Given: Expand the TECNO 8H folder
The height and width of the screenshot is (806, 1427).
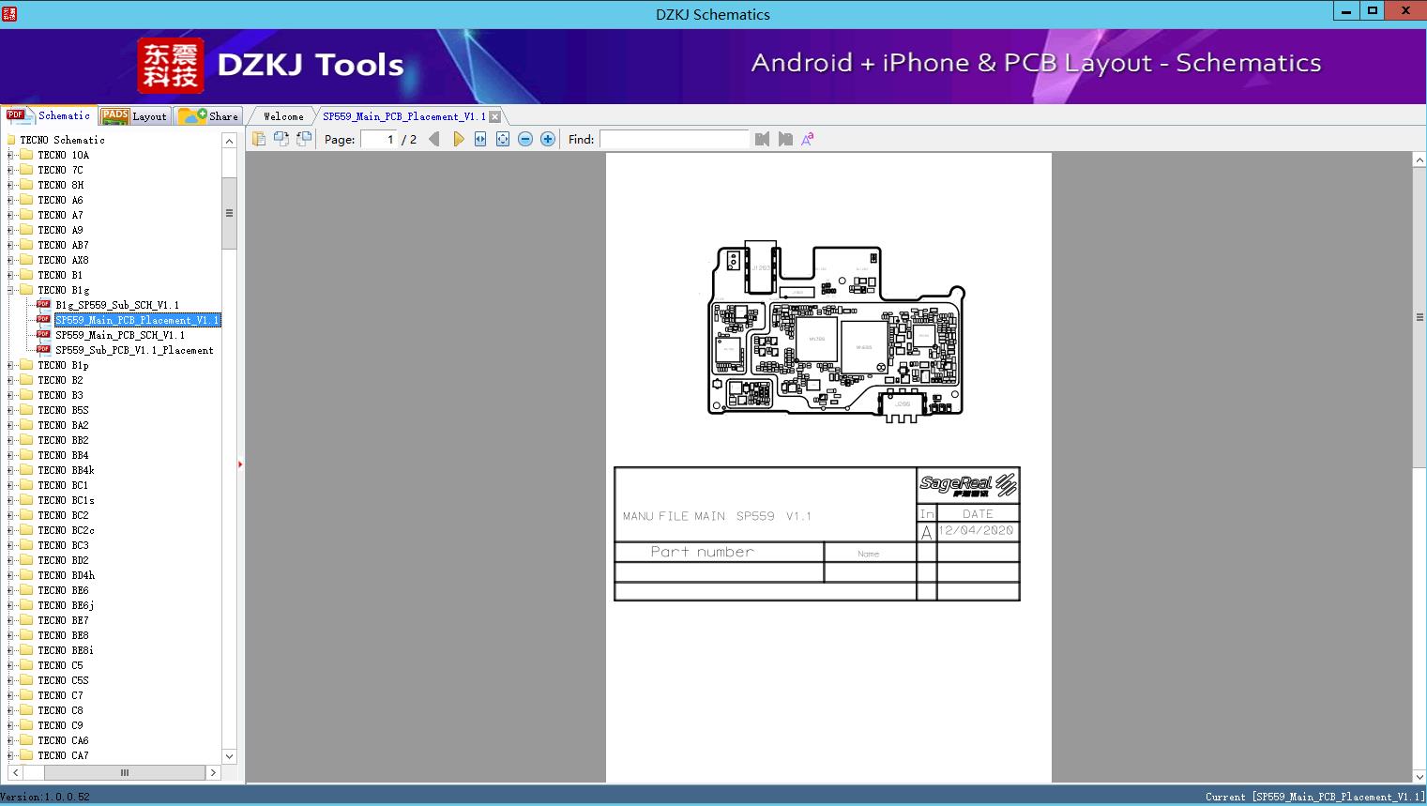Looking at the screenshot, I should point(10,185).
